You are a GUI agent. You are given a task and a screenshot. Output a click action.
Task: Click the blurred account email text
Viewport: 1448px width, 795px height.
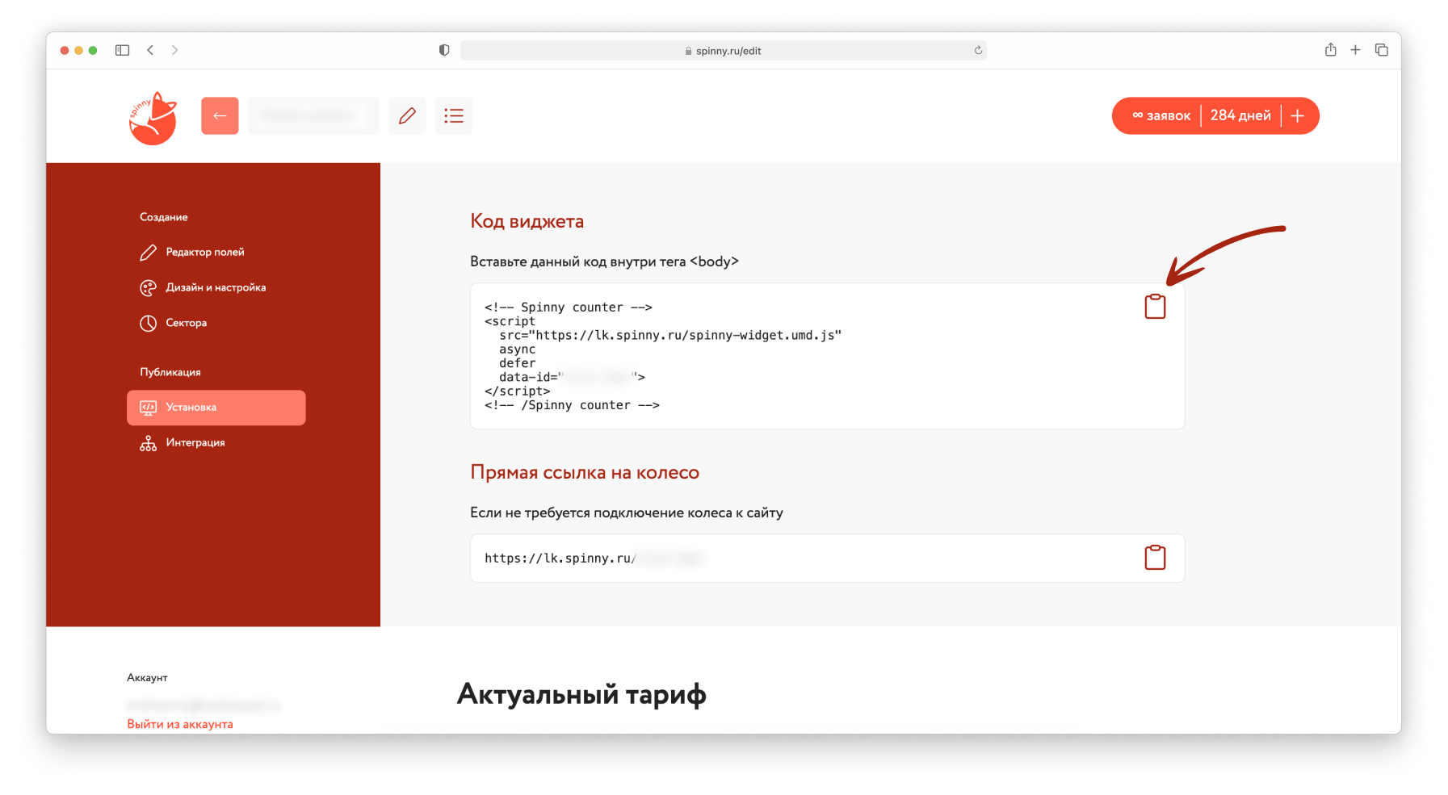(204, 705)
